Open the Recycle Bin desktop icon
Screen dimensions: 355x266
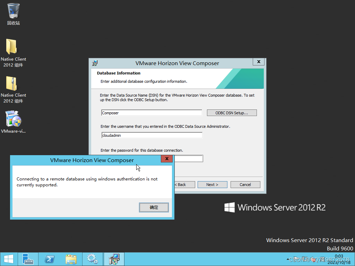14,14
